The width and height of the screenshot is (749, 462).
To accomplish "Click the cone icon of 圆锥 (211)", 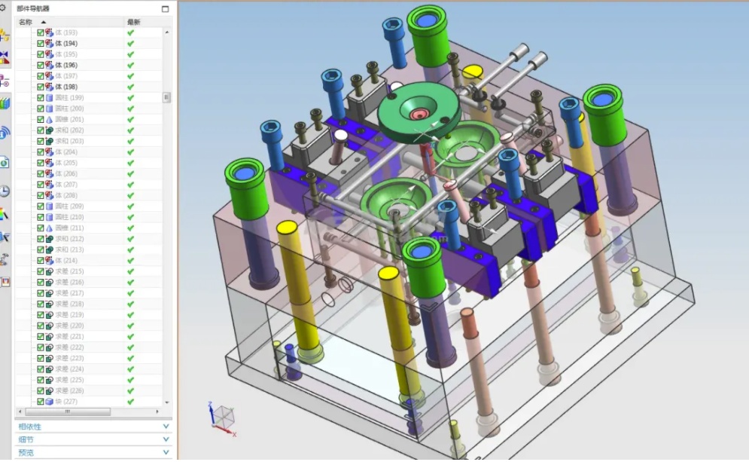I will click(x=49, y=228).
